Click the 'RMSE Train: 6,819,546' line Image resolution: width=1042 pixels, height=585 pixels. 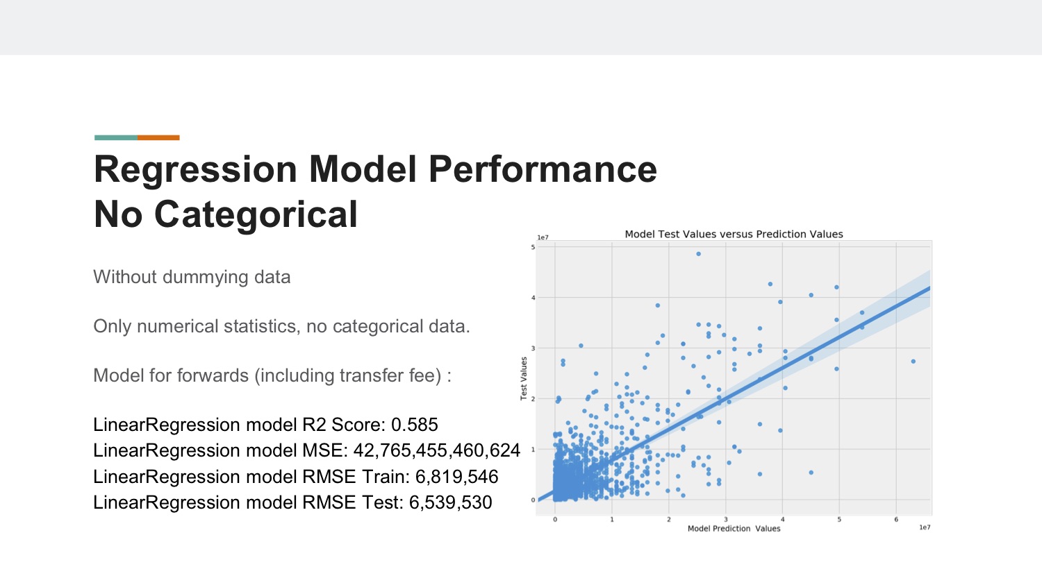295,477
